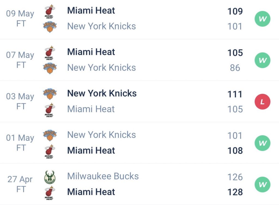Click the Milwaukee Bucks logo
Screen dimensions: 279x205
click(50, 177)
